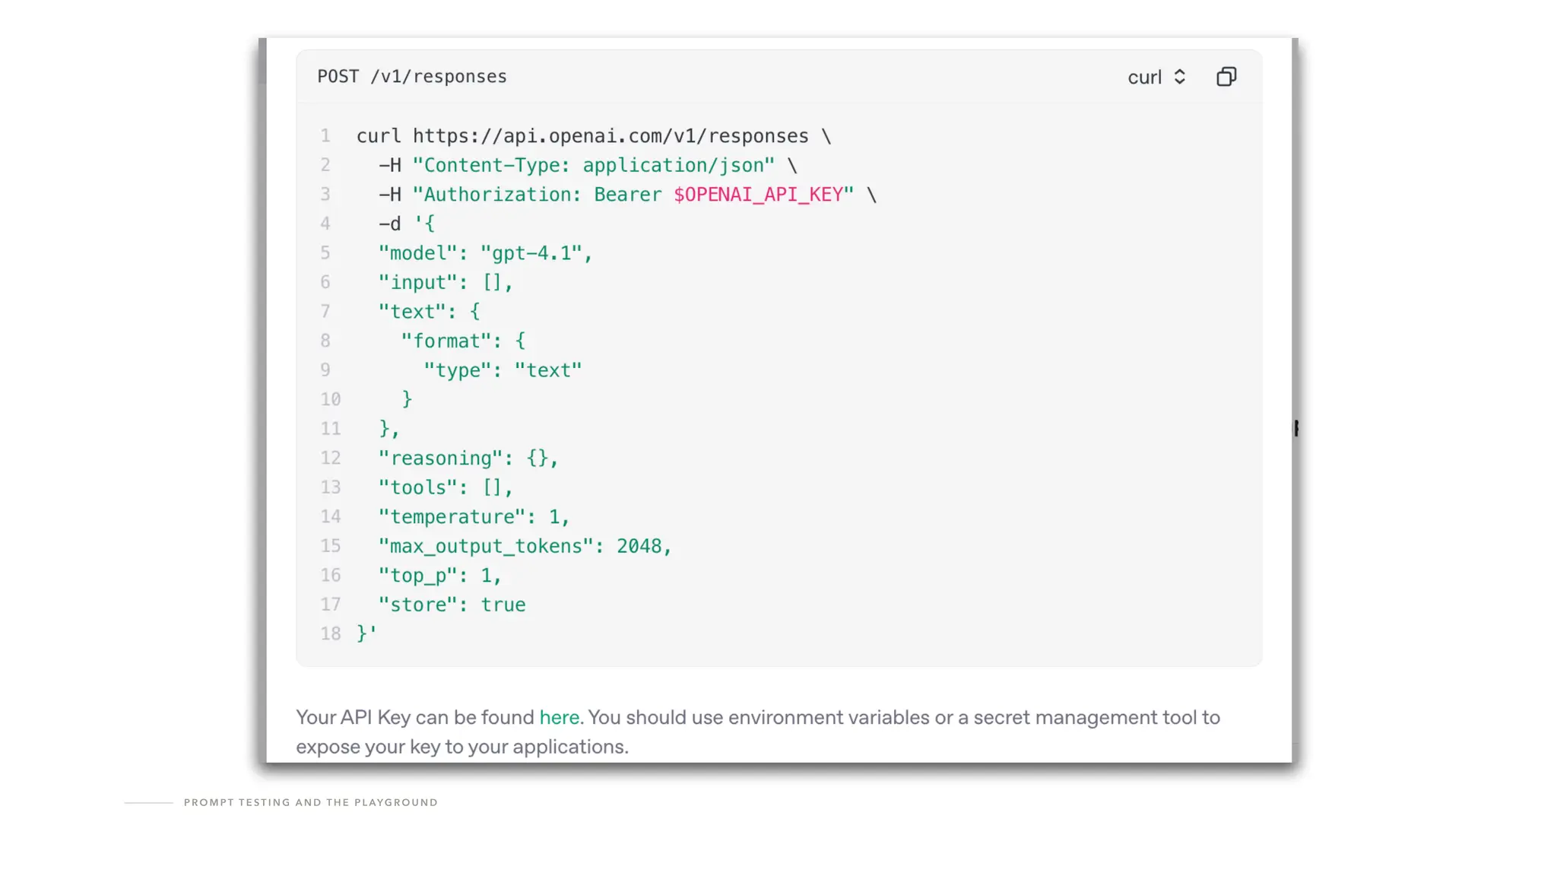The width and height of the screenshot is (1557, 876).
Task: Click the api.openai.com URL on line 1
Action: coord(610,136)
